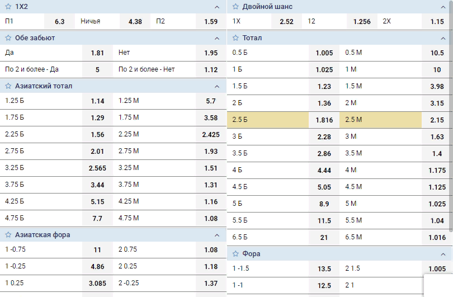Favorite the Обе забьют market star

(8, 38)
